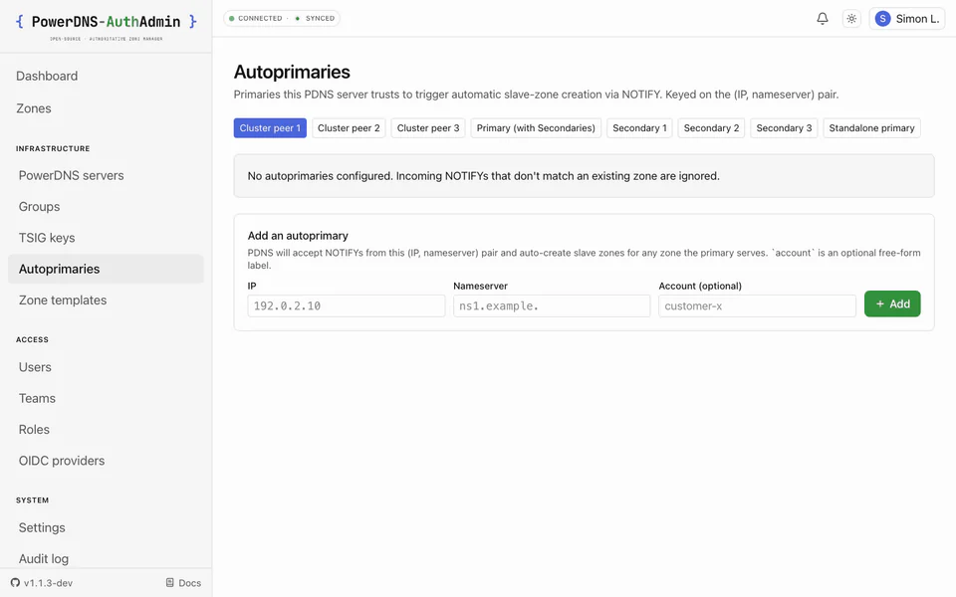This screenshot has height=597, width=956.
Task: Open the Zones page
Action: point(34,108)
